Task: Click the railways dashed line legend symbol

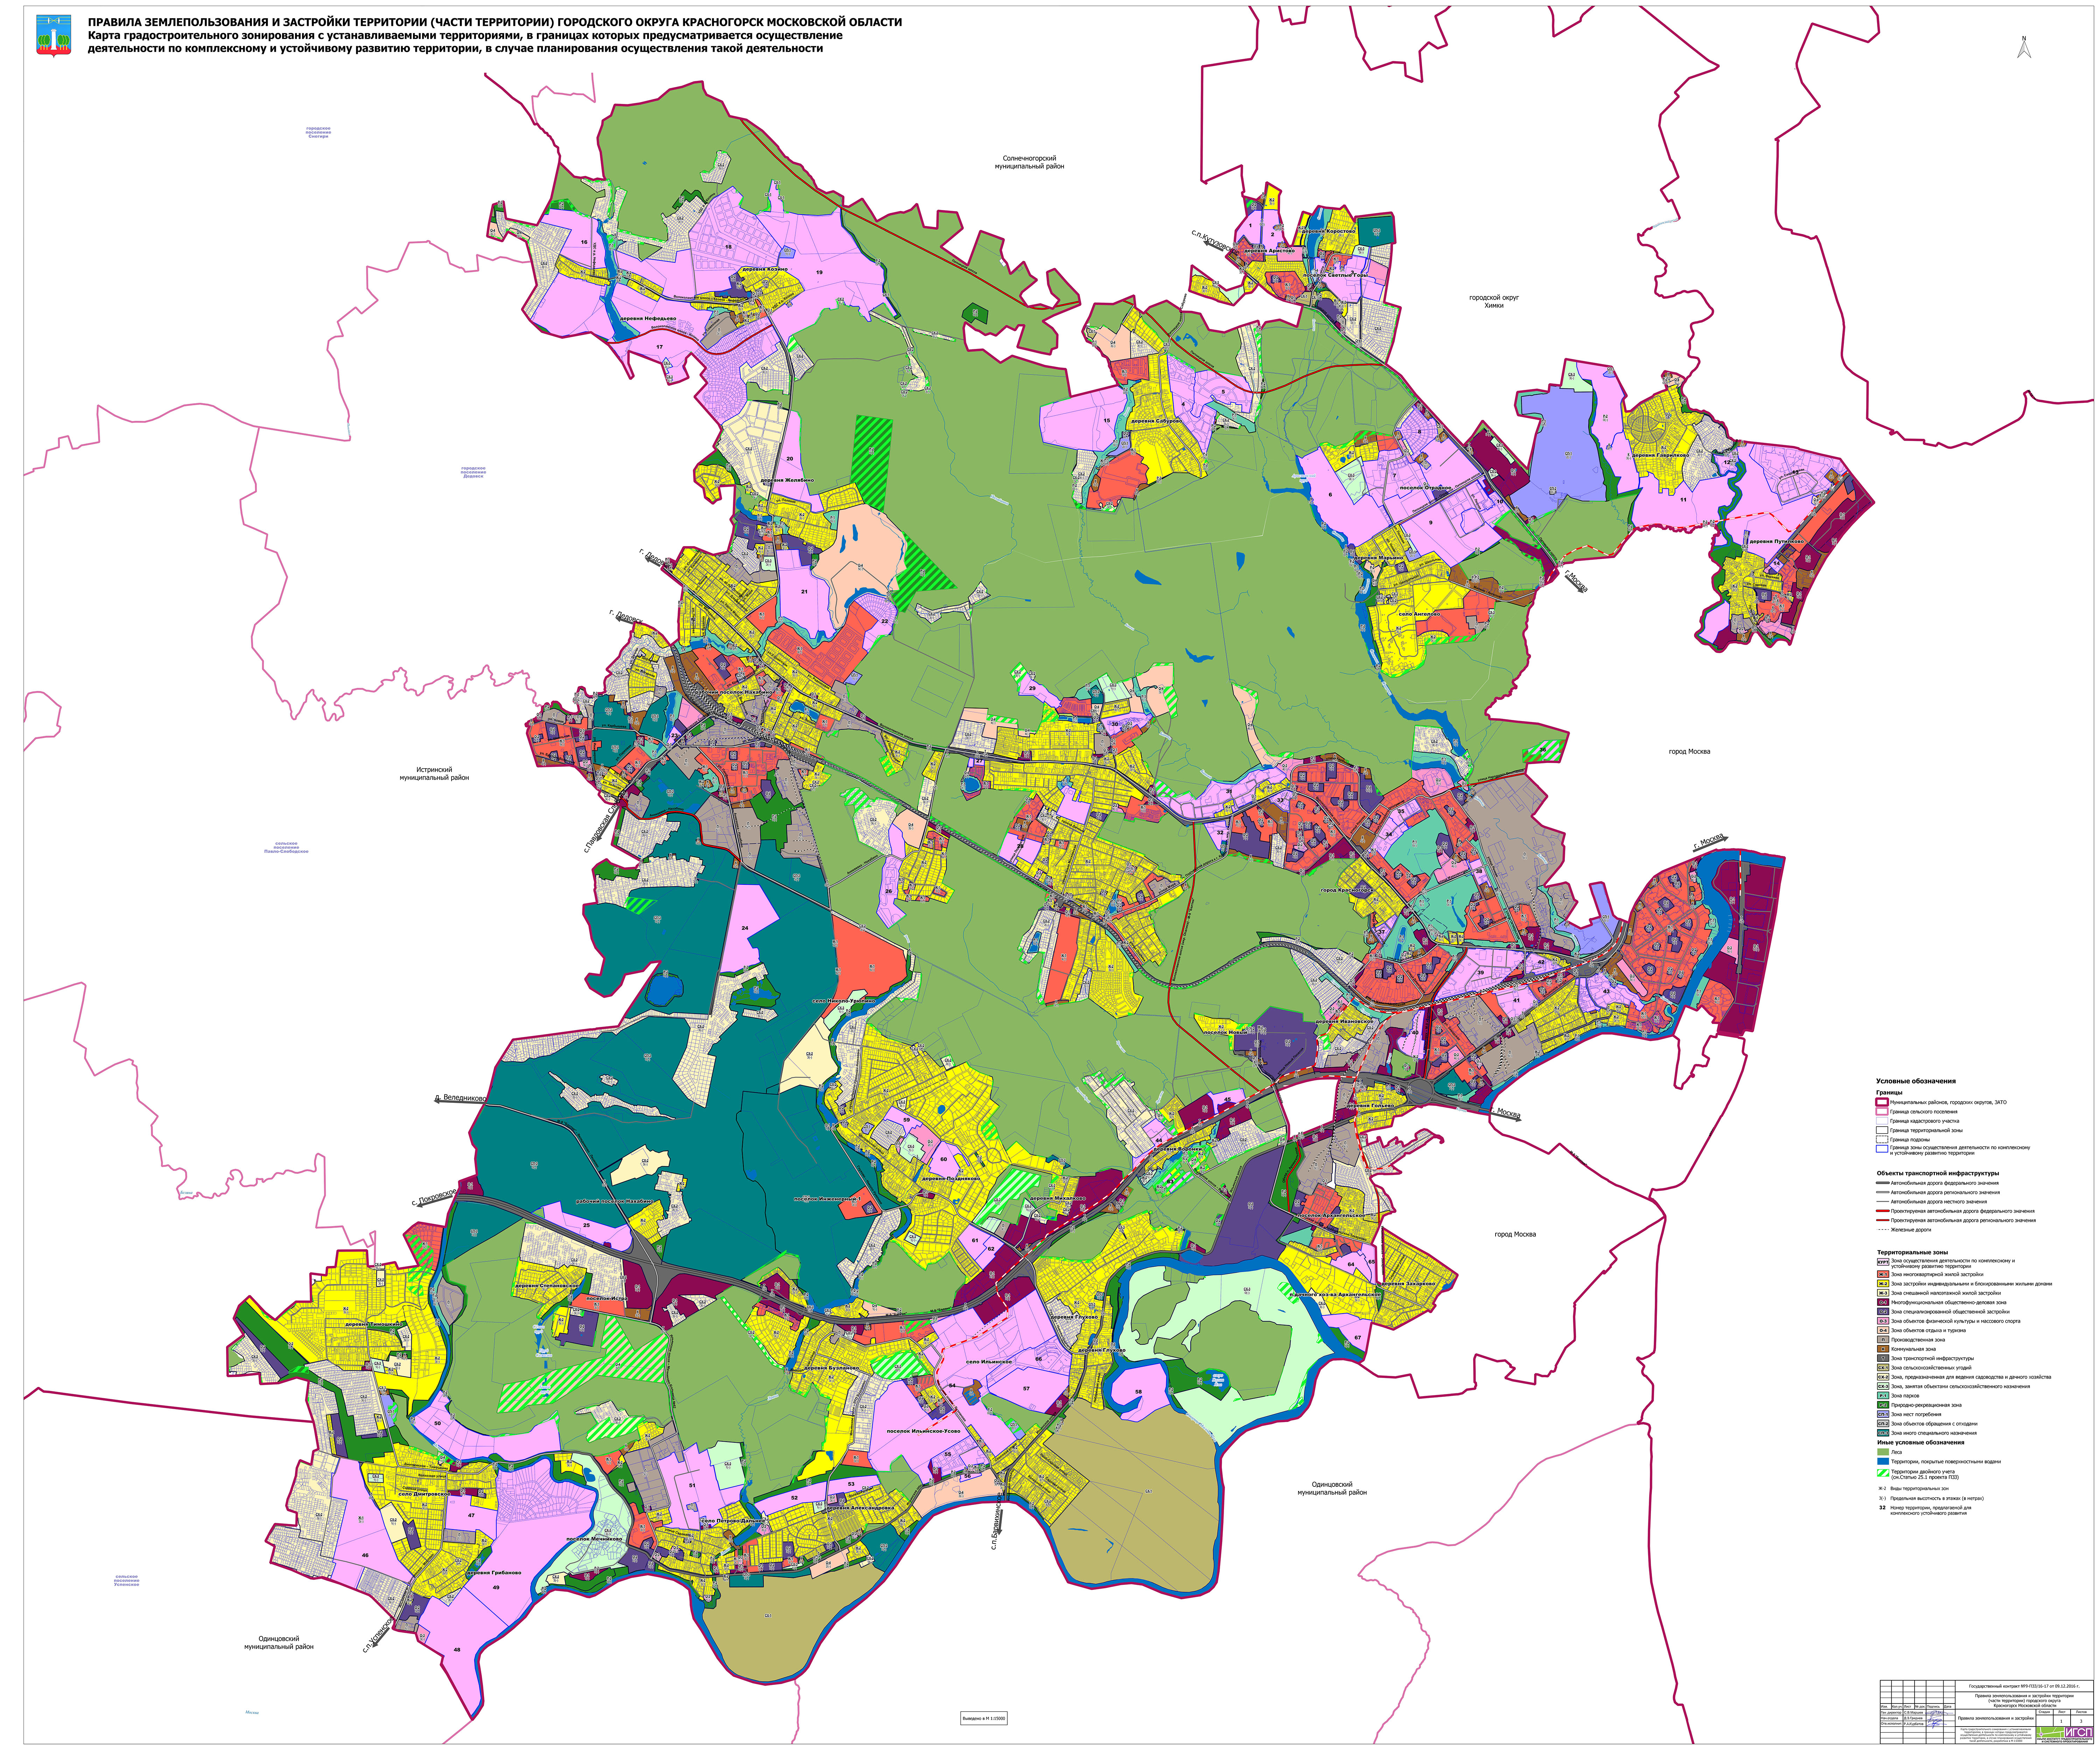Action: (x=1883, y=1230)
